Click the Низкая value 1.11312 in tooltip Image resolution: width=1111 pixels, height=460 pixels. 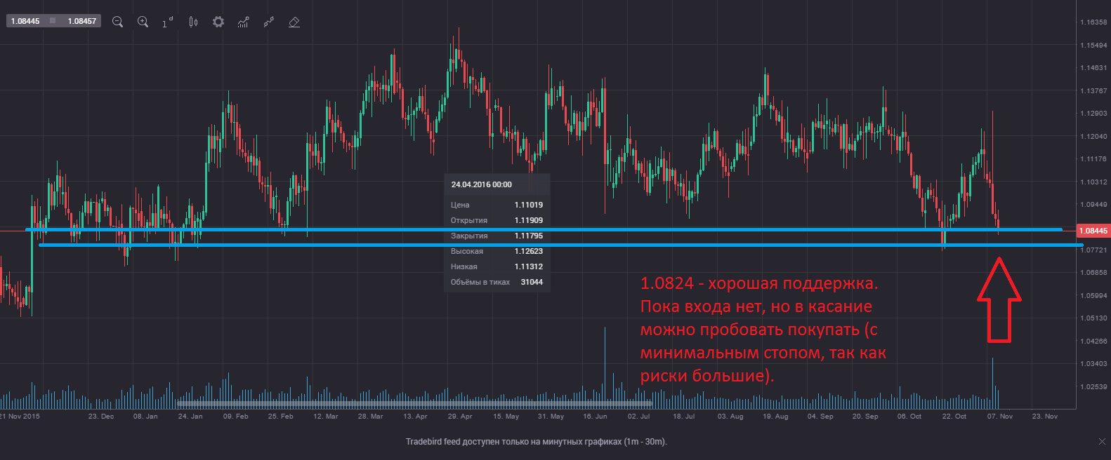529,267
